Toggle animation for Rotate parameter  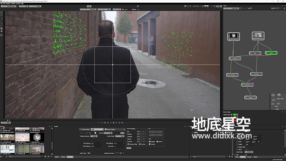click(237, 144)
